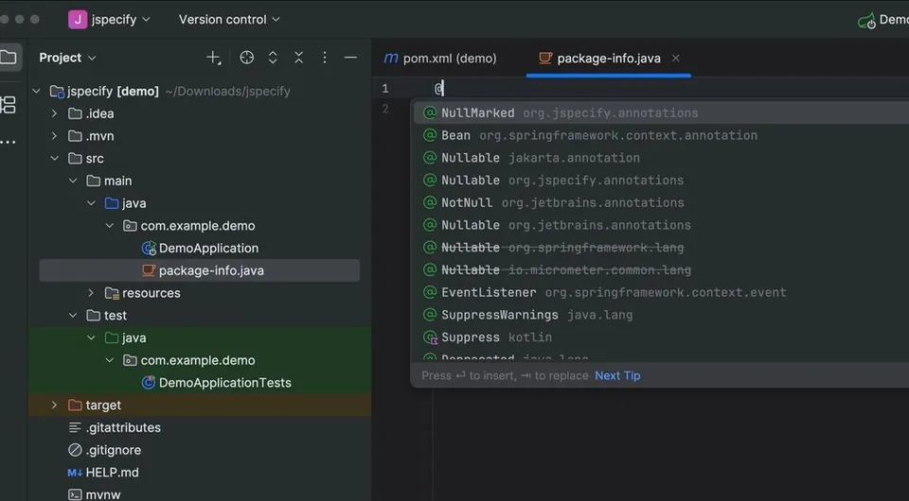Image resolution: width=909 pixels, height=501 pixels.
Task: Expand the target folder
Action: point(54,405)
